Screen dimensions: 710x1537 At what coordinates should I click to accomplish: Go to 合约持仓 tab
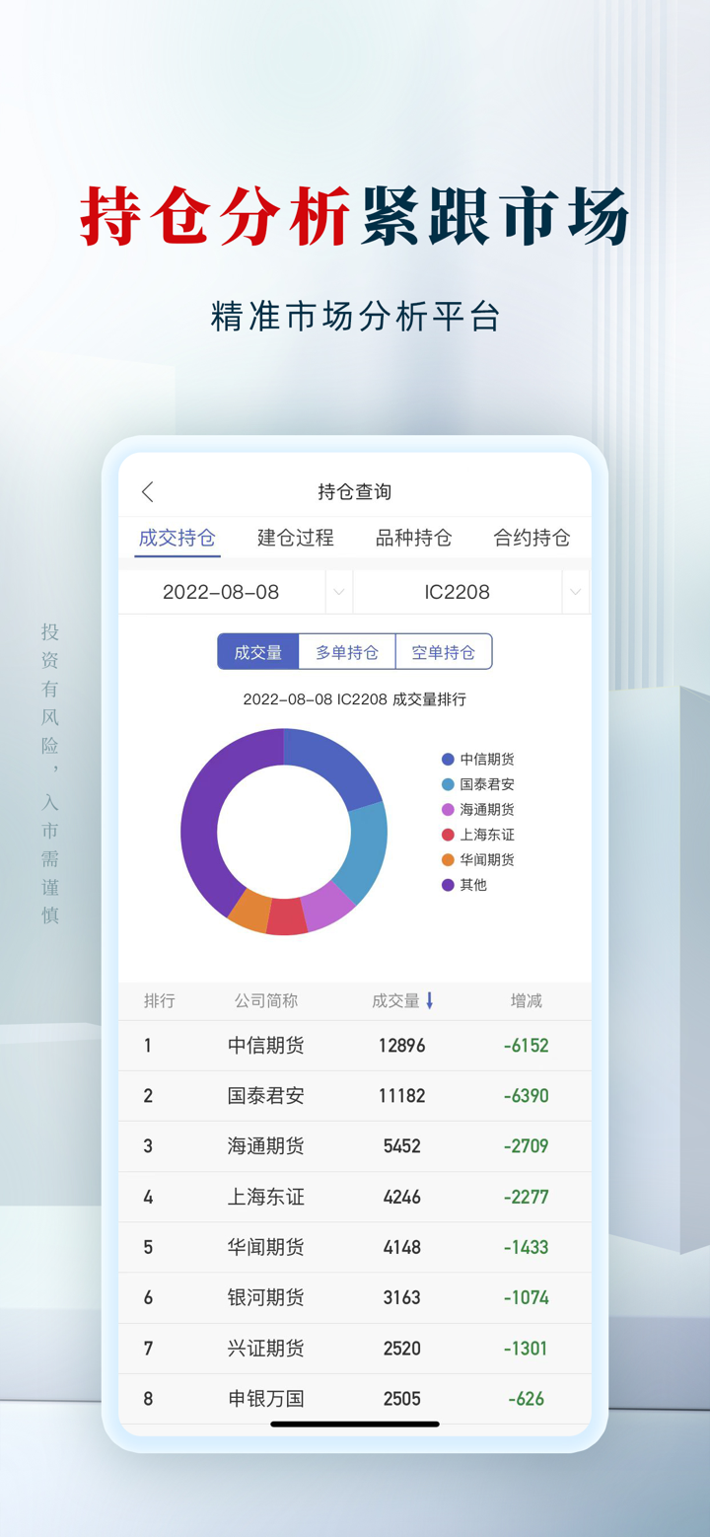(532, 538)
